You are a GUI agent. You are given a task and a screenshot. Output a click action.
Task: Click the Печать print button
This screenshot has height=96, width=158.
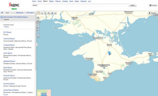[153, 5]
